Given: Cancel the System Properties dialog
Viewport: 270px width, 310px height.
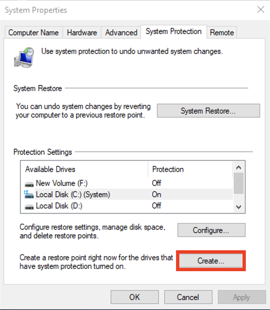Looking at the screenshot, I should (x=188, y=297).
